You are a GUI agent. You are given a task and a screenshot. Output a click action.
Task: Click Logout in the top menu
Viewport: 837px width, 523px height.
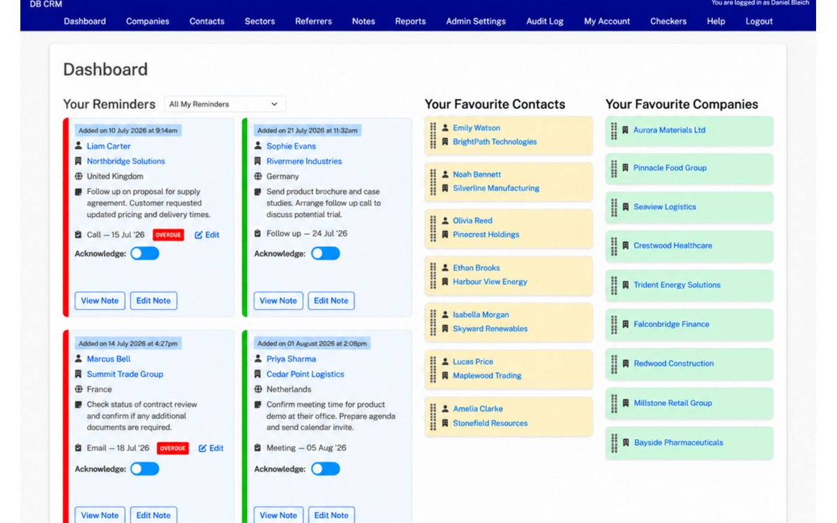(759, 21)
